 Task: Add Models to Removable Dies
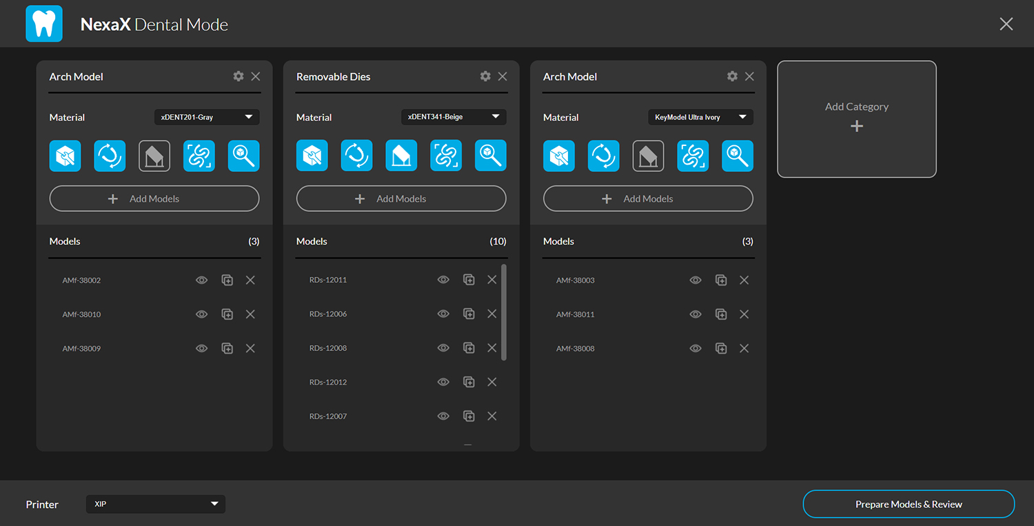point(401,198)
